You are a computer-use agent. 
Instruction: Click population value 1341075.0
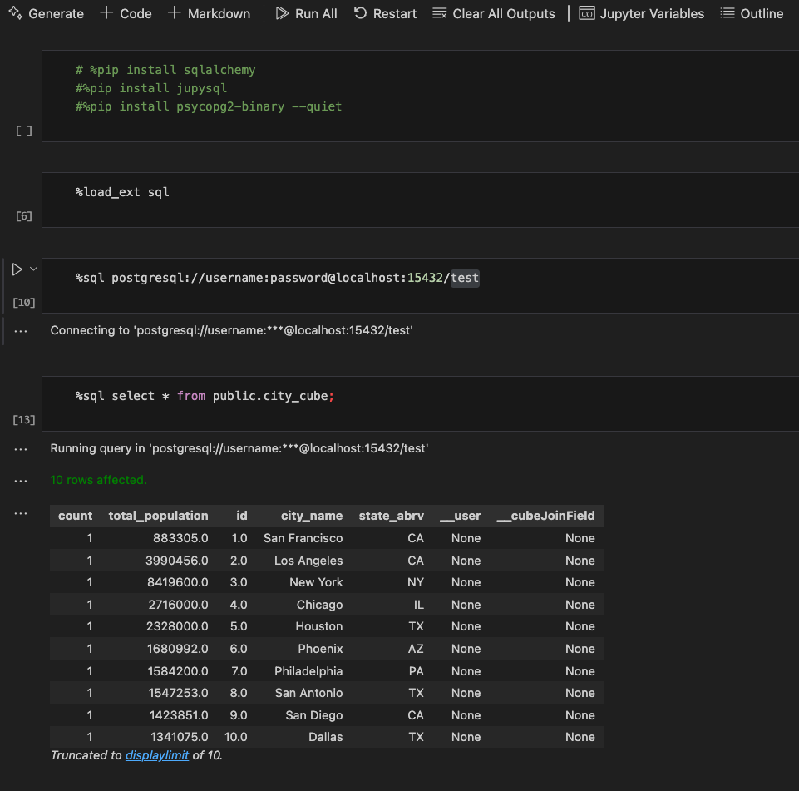[180, 737]
